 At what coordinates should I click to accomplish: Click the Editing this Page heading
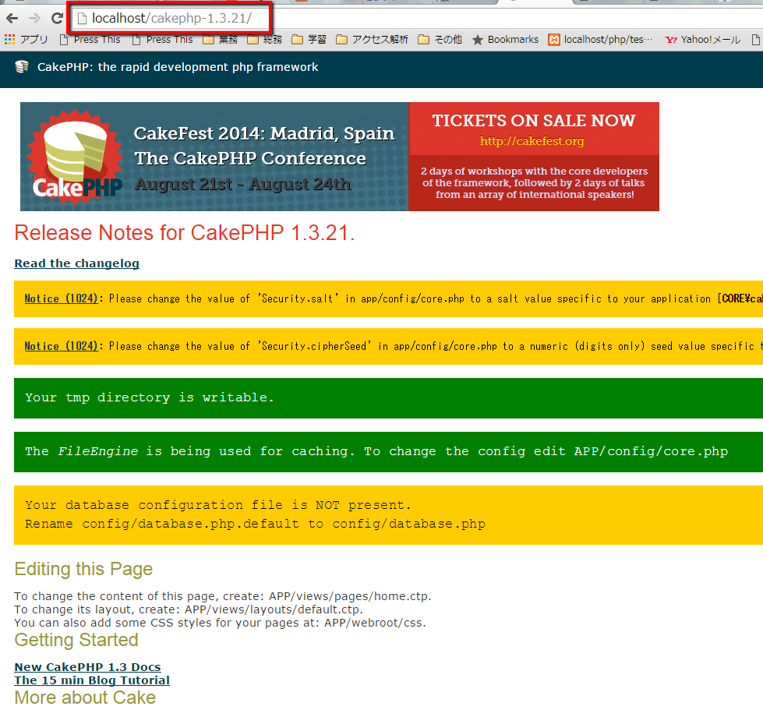click(x=83, y=569)
